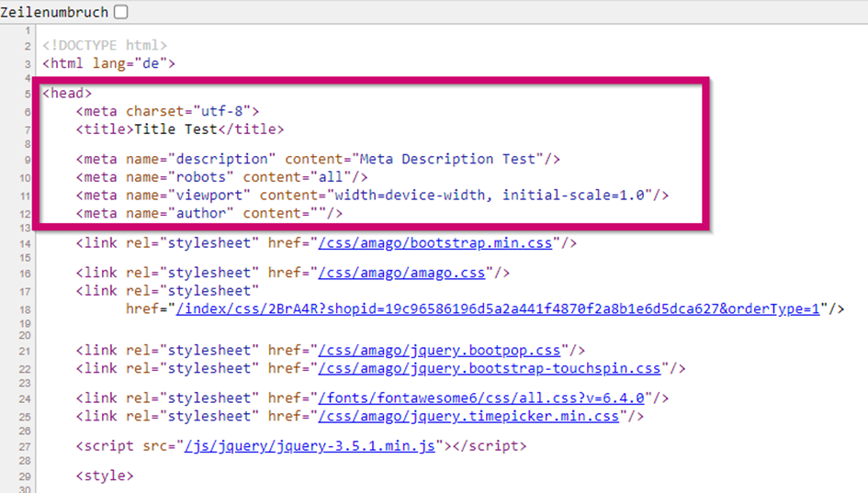Click line number 9 in gutter
The image size is (868, 493).
click(28, 161)
